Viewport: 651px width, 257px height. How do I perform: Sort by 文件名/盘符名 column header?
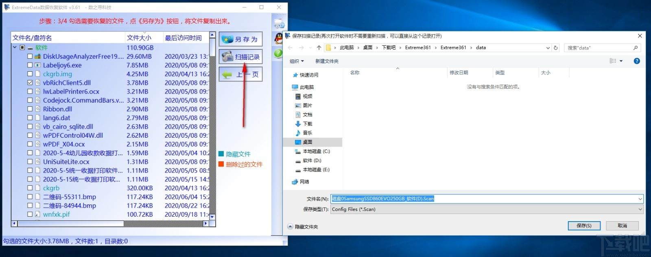coord(68,38)
